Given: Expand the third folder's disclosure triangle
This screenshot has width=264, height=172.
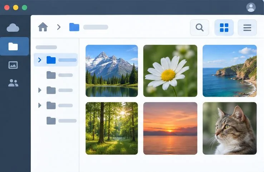Looking at the screenshot, I should 40,90.
